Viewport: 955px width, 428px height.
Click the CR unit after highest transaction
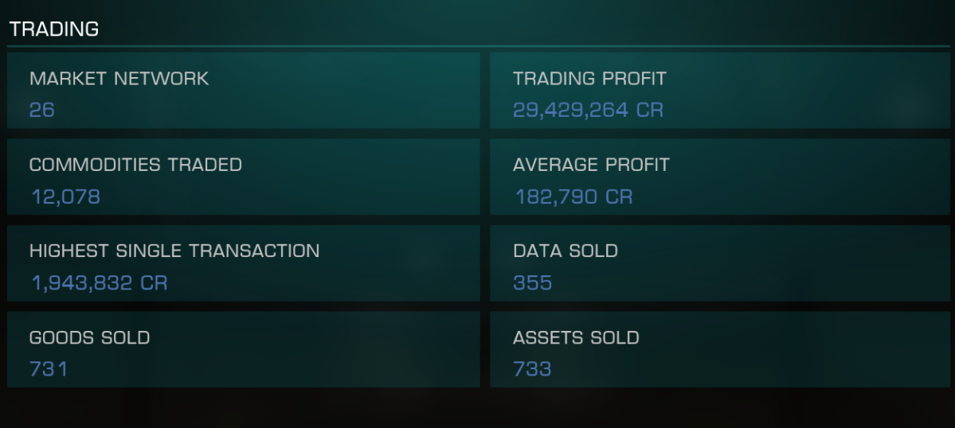click(x=154, y=283)
